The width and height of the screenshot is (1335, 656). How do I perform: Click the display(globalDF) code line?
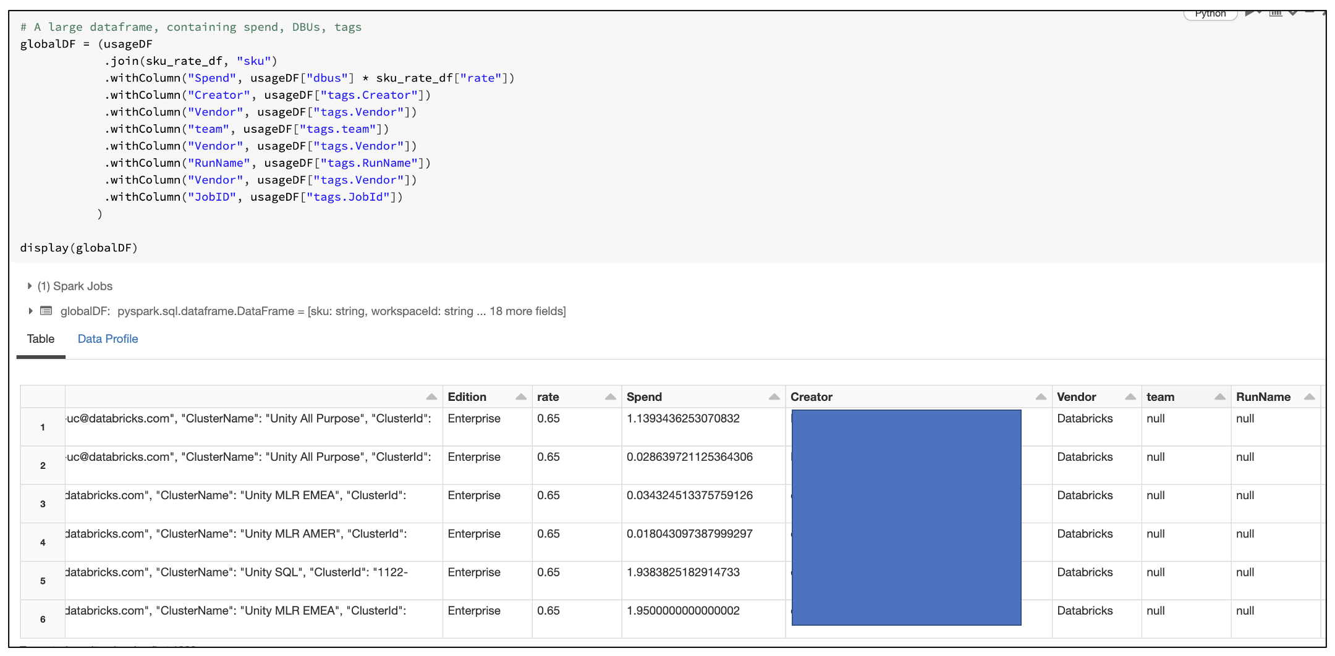[x=79, y=248]
